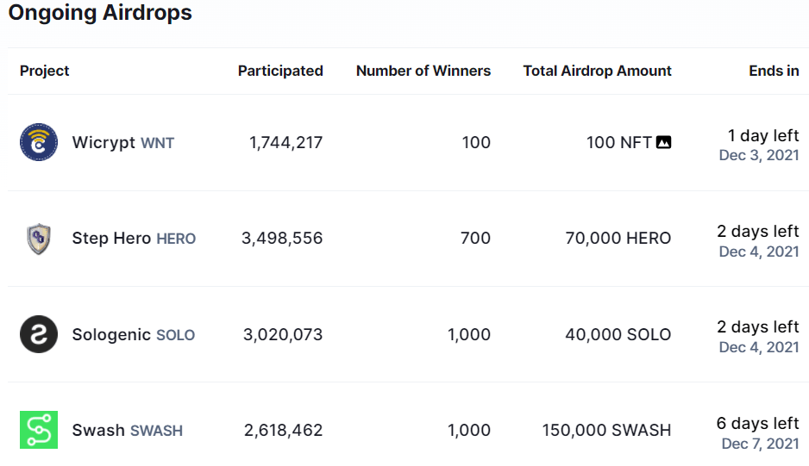Open the Sologenic SOLO airdrop
Screen dimensions: 809x466
pos(134,334)
